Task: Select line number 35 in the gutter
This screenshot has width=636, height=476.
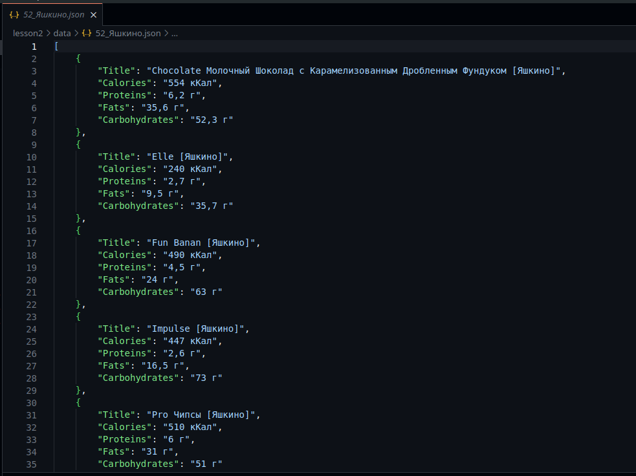Action: (x=32, y=464)
